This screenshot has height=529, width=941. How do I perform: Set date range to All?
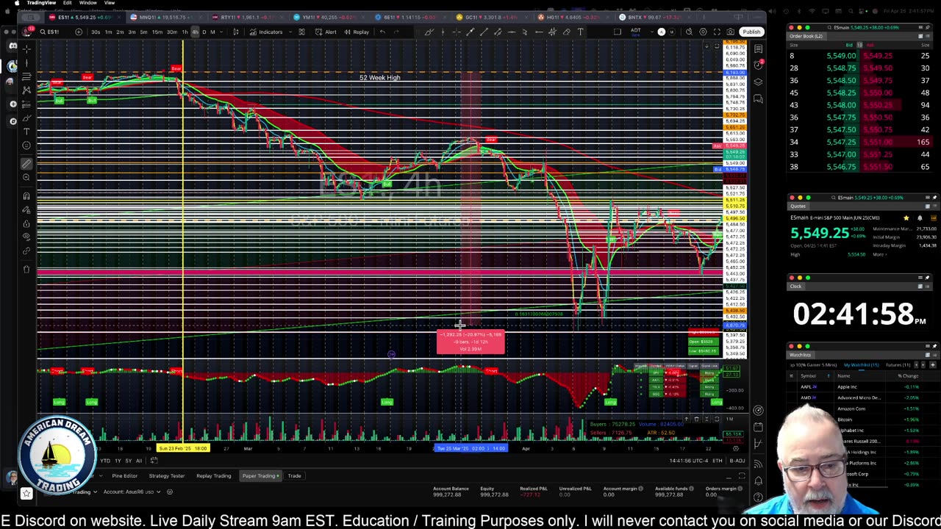[138, 461]
